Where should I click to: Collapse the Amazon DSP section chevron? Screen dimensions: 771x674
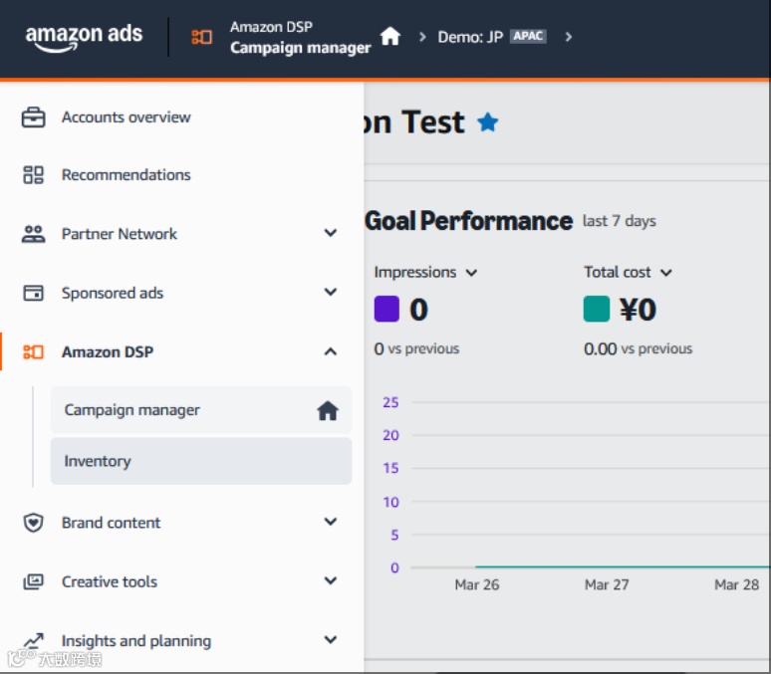pyautogui.click(x=331, y=351)
